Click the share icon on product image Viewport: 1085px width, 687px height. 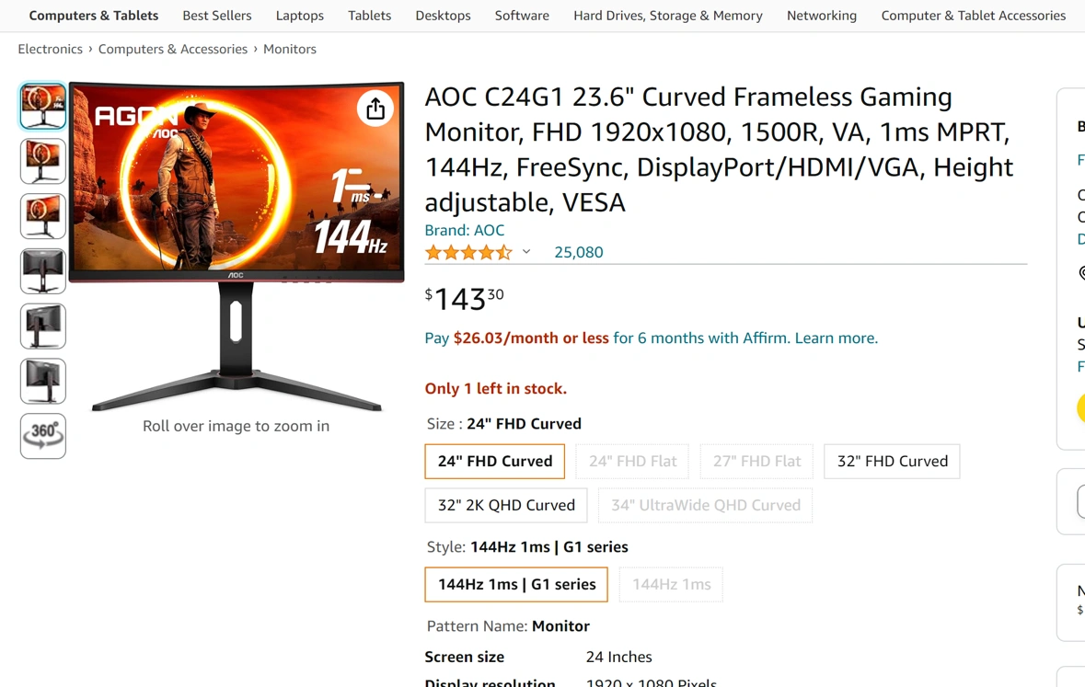tap(375, 109)
